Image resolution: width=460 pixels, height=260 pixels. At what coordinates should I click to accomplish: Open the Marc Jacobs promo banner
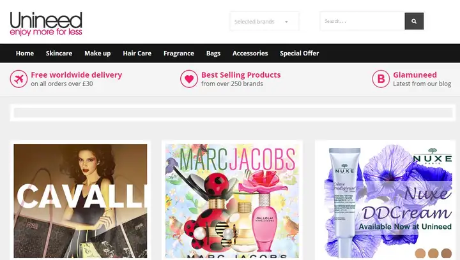coord(232,201)
